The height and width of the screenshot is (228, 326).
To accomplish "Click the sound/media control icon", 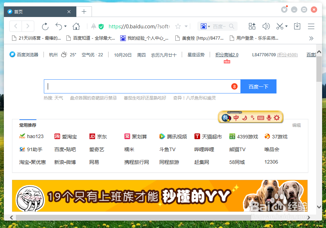I will tap(266, 26).
